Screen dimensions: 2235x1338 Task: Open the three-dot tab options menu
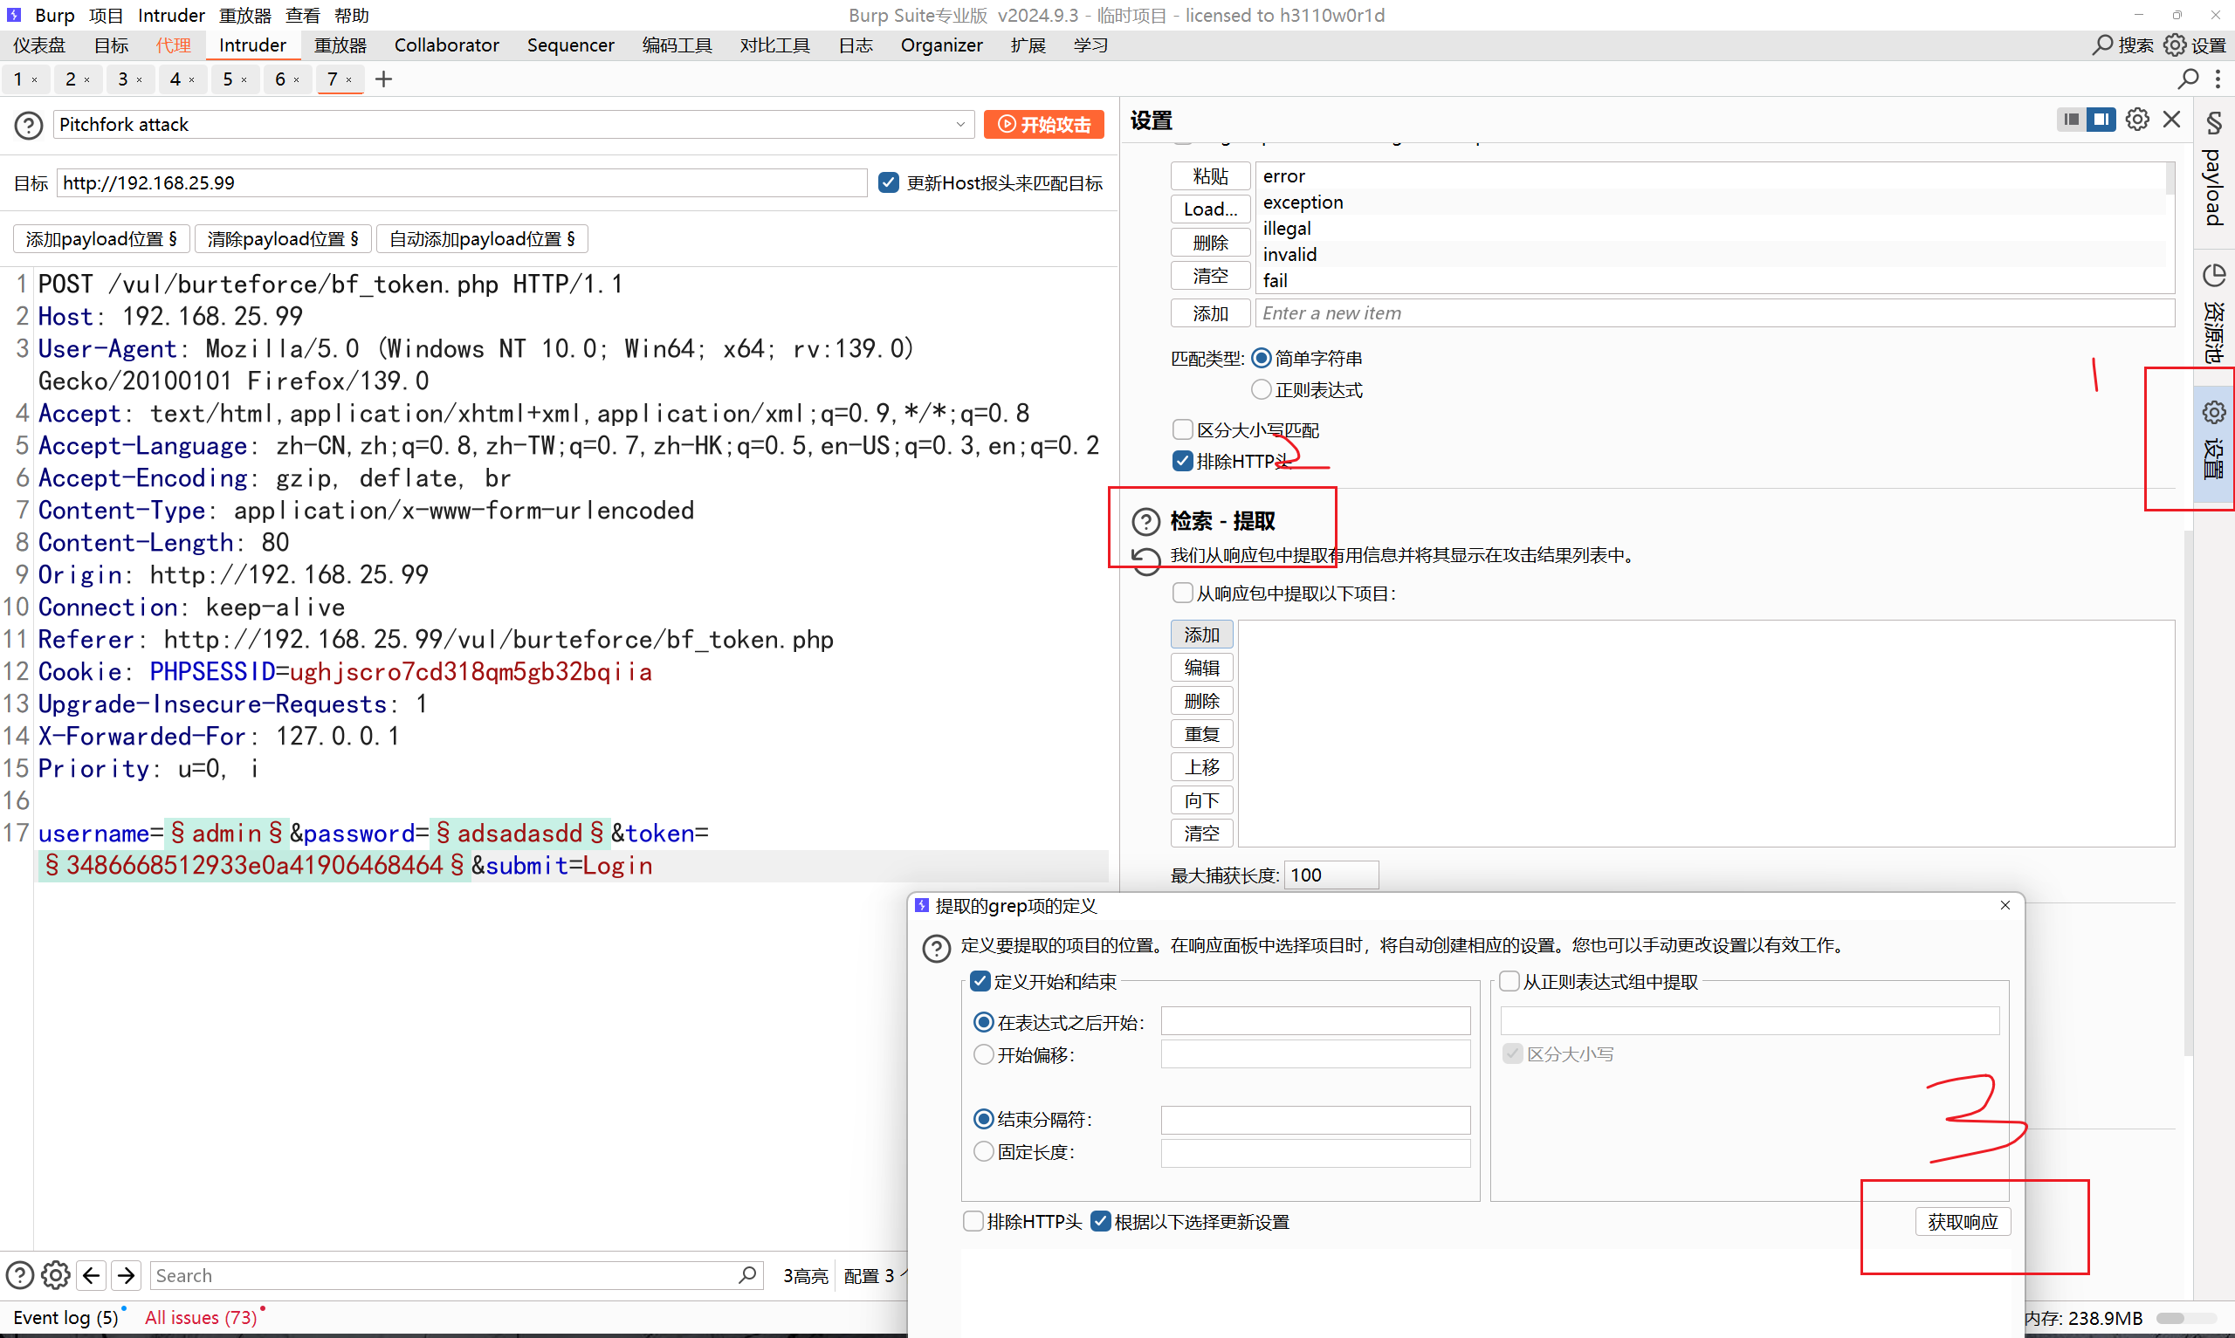[2218, 79]
